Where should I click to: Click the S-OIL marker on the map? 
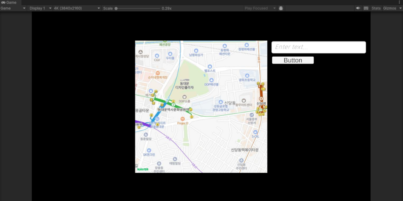coord(255,132)
